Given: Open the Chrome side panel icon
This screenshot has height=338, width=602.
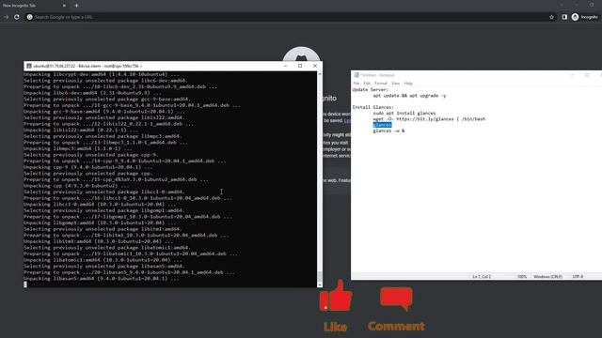Looking at the screenshot, I should click(564, 17).
